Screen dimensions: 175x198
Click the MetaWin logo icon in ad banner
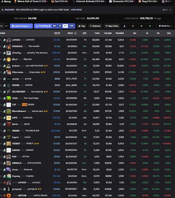(x=3, y=10)
